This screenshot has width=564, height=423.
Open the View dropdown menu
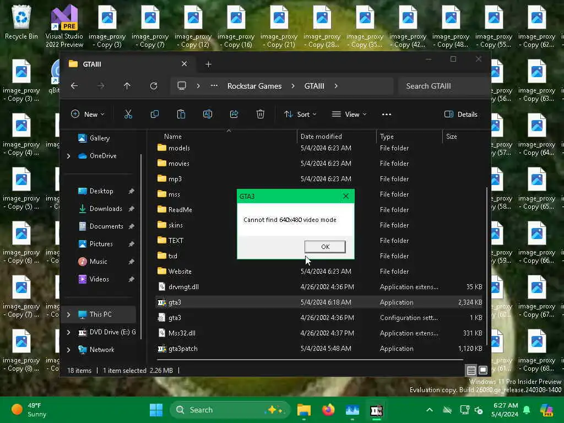click(x=349, y=115)
